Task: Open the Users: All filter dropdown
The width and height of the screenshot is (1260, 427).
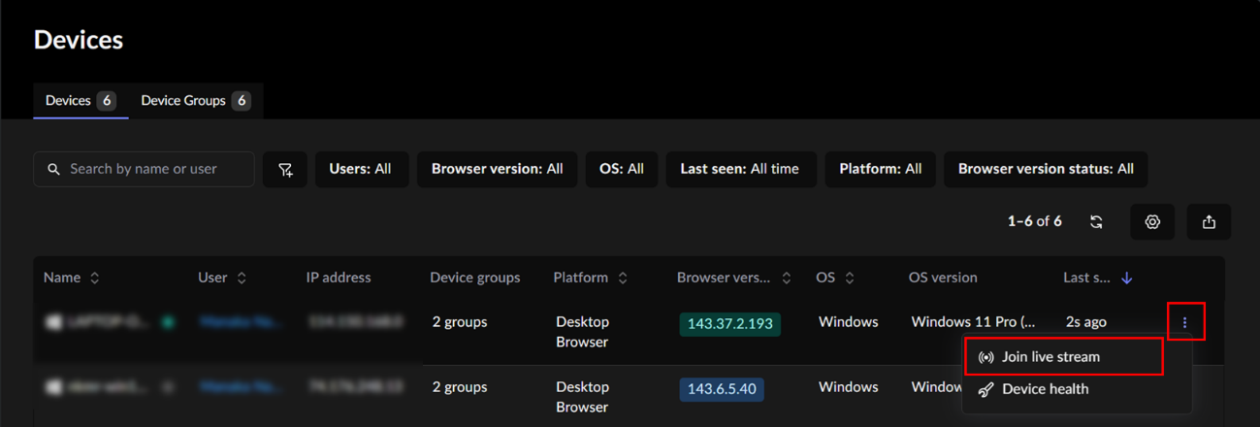Action: pyautogui.click(x=360, y=169)
